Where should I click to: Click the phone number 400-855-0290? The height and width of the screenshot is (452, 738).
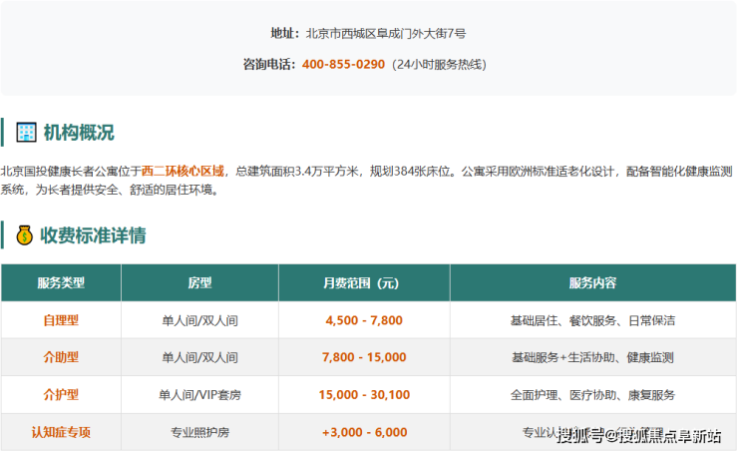tap(343, 65)
